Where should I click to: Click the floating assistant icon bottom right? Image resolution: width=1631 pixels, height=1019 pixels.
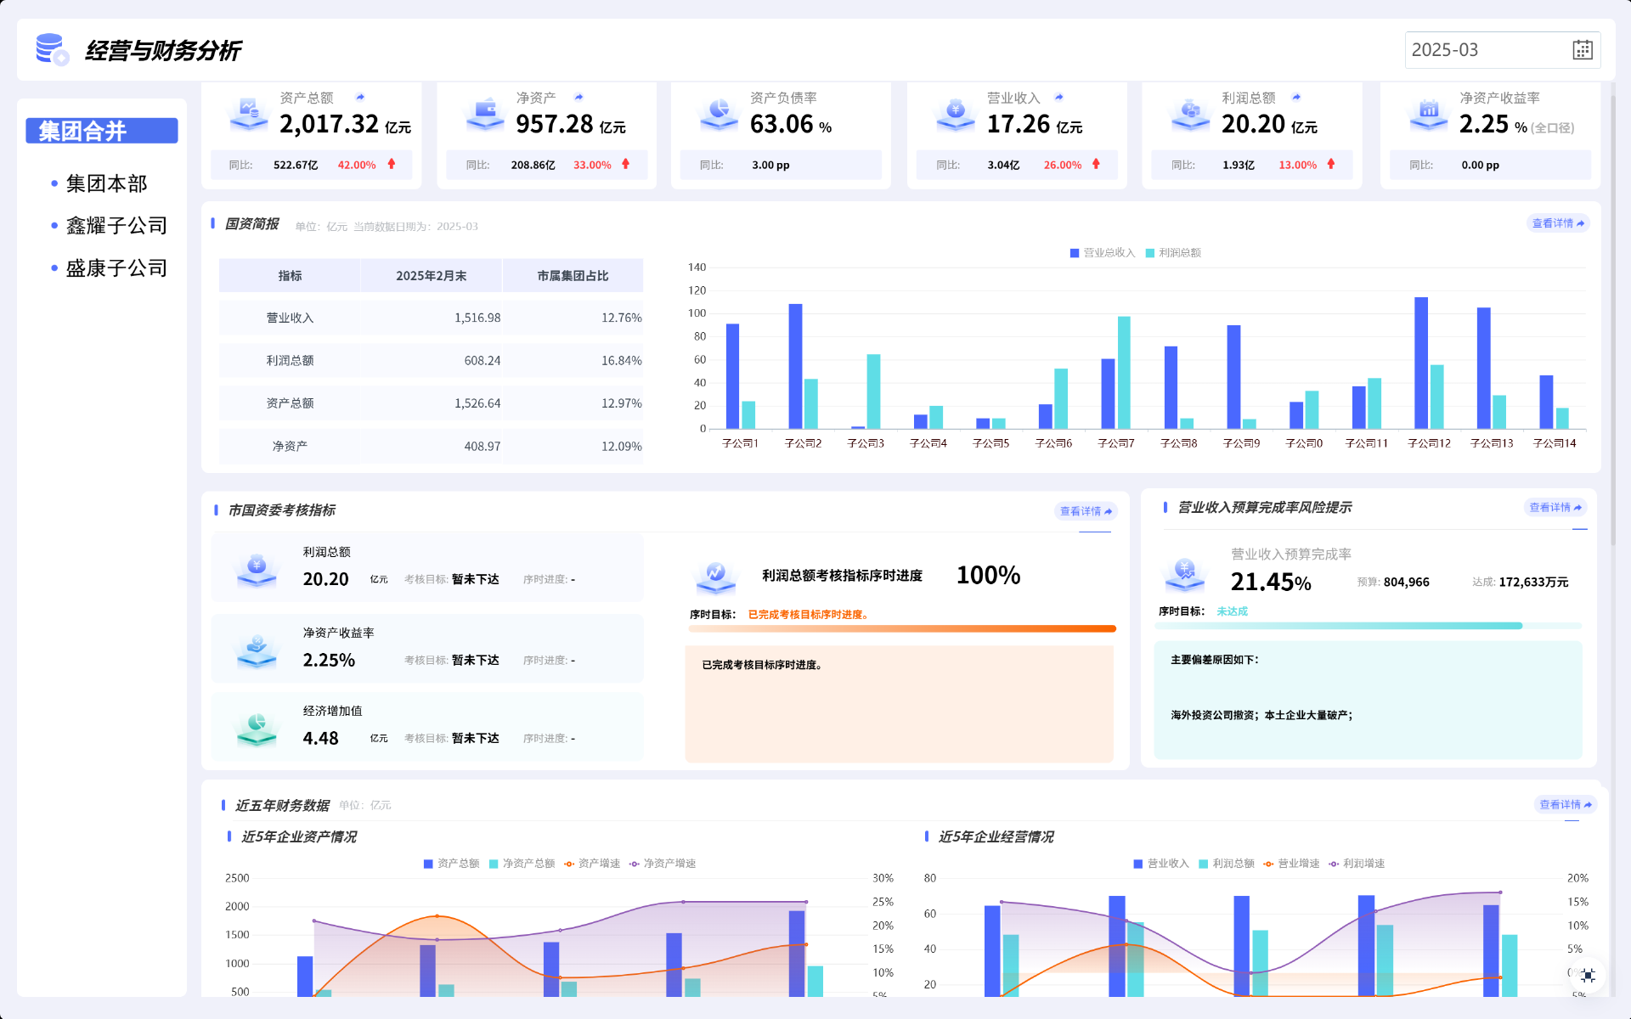[1587, 975]
